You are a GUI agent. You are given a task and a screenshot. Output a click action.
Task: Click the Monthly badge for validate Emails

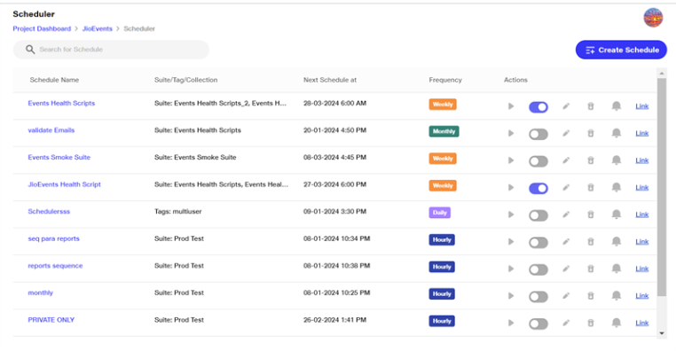pos(444,131)
